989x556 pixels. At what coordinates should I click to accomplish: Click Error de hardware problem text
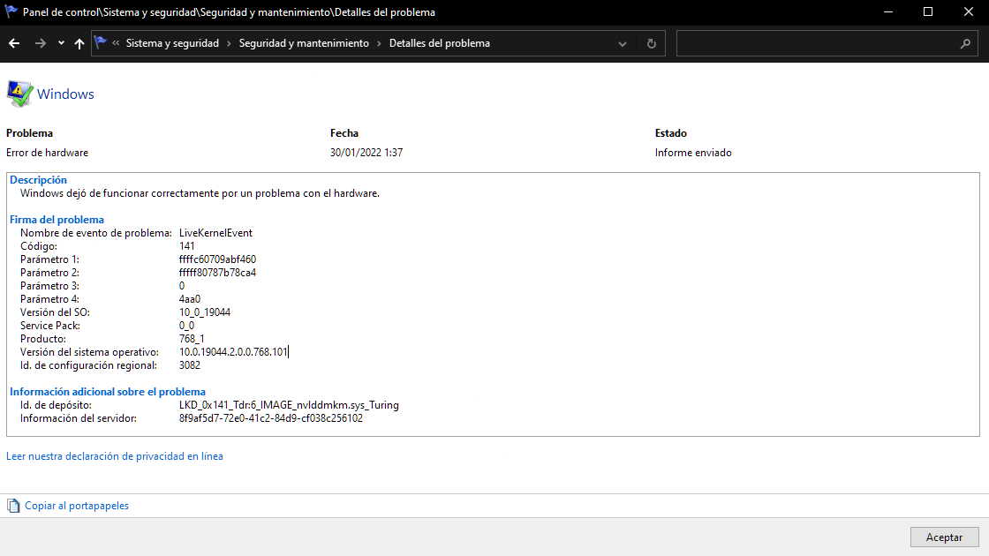tap(48, 153)
